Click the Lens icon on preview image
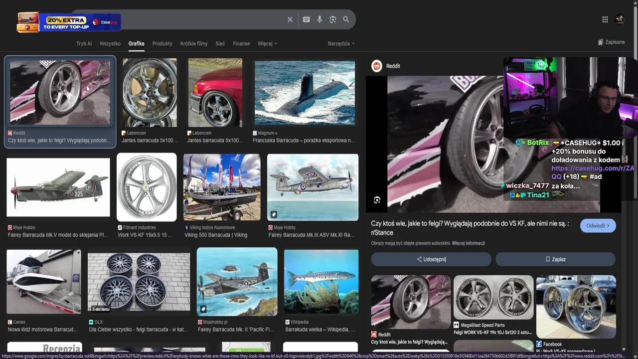 [x=377, y=200]
